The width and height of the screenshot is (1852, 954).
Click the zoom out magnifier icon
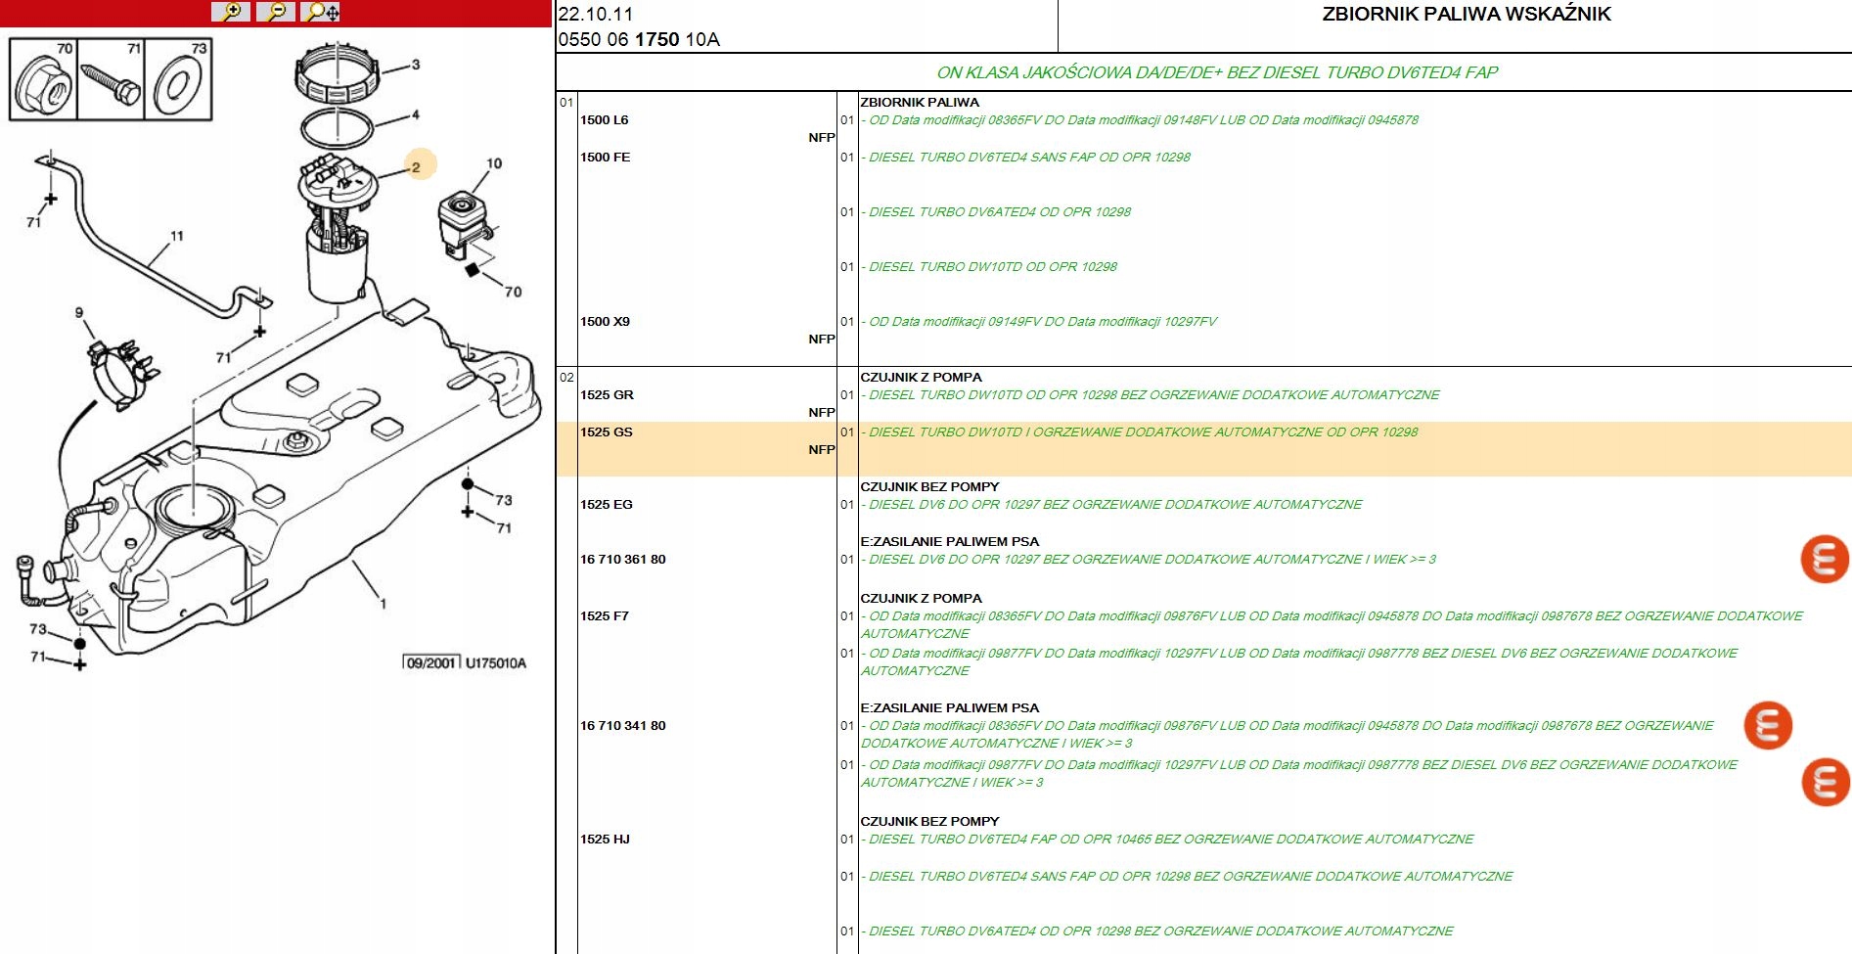[x=275, y=12]
